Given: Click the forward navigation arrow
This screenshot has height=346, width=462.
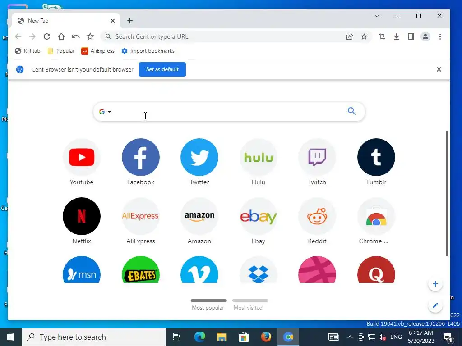Looking at the screenshot, I should coord(32,36).
